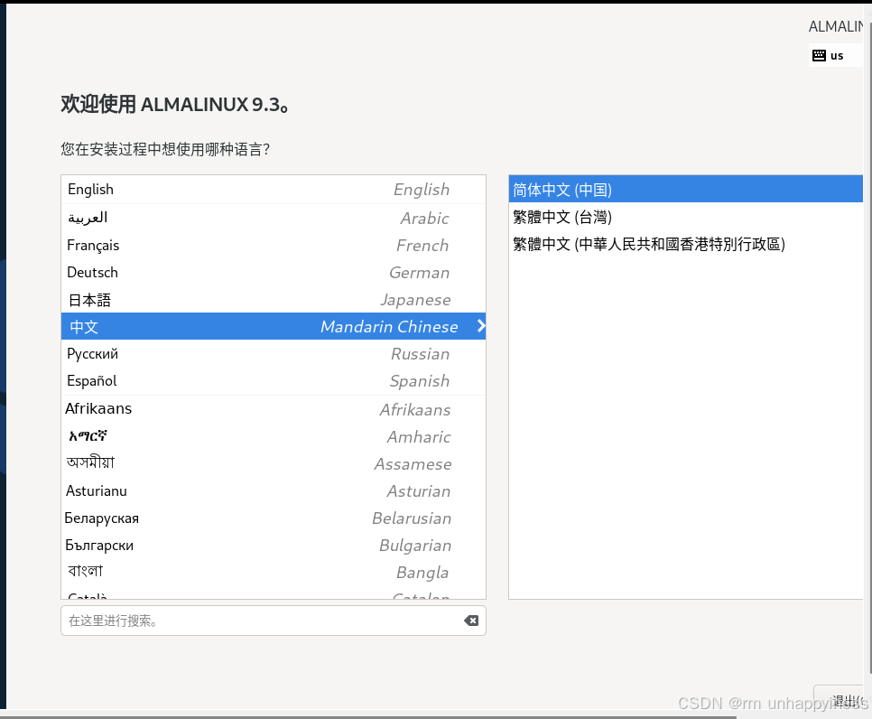The width and height of the screenshot is (872, 719).
Task: Select the Arabic language row
Action: (x=273, y=218)
